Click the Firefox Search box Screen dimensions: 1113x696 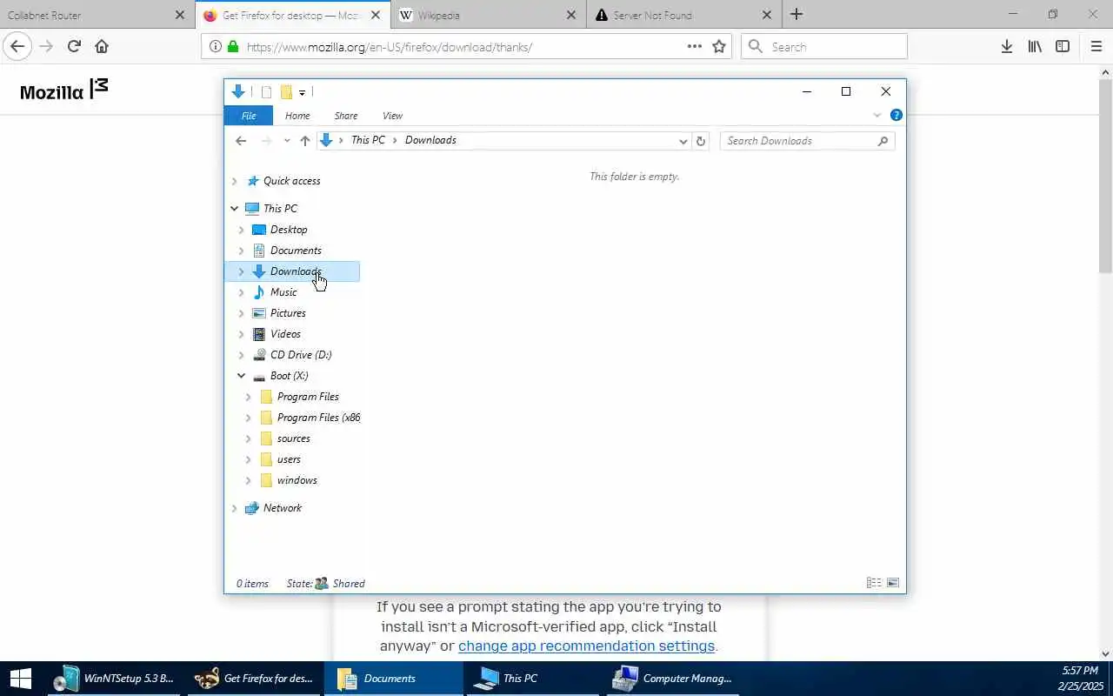tap(824, 47)
